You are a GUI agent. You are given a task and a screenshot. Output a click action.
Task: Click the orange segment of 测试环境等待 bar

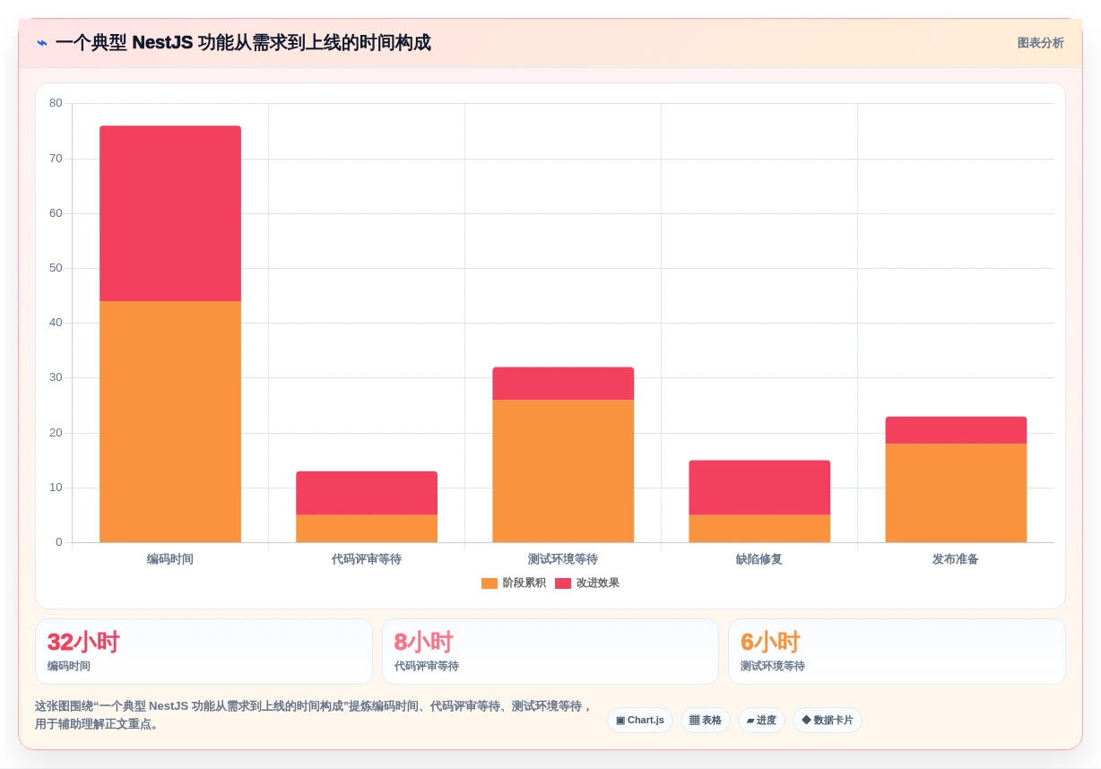[x=563, y=471]
